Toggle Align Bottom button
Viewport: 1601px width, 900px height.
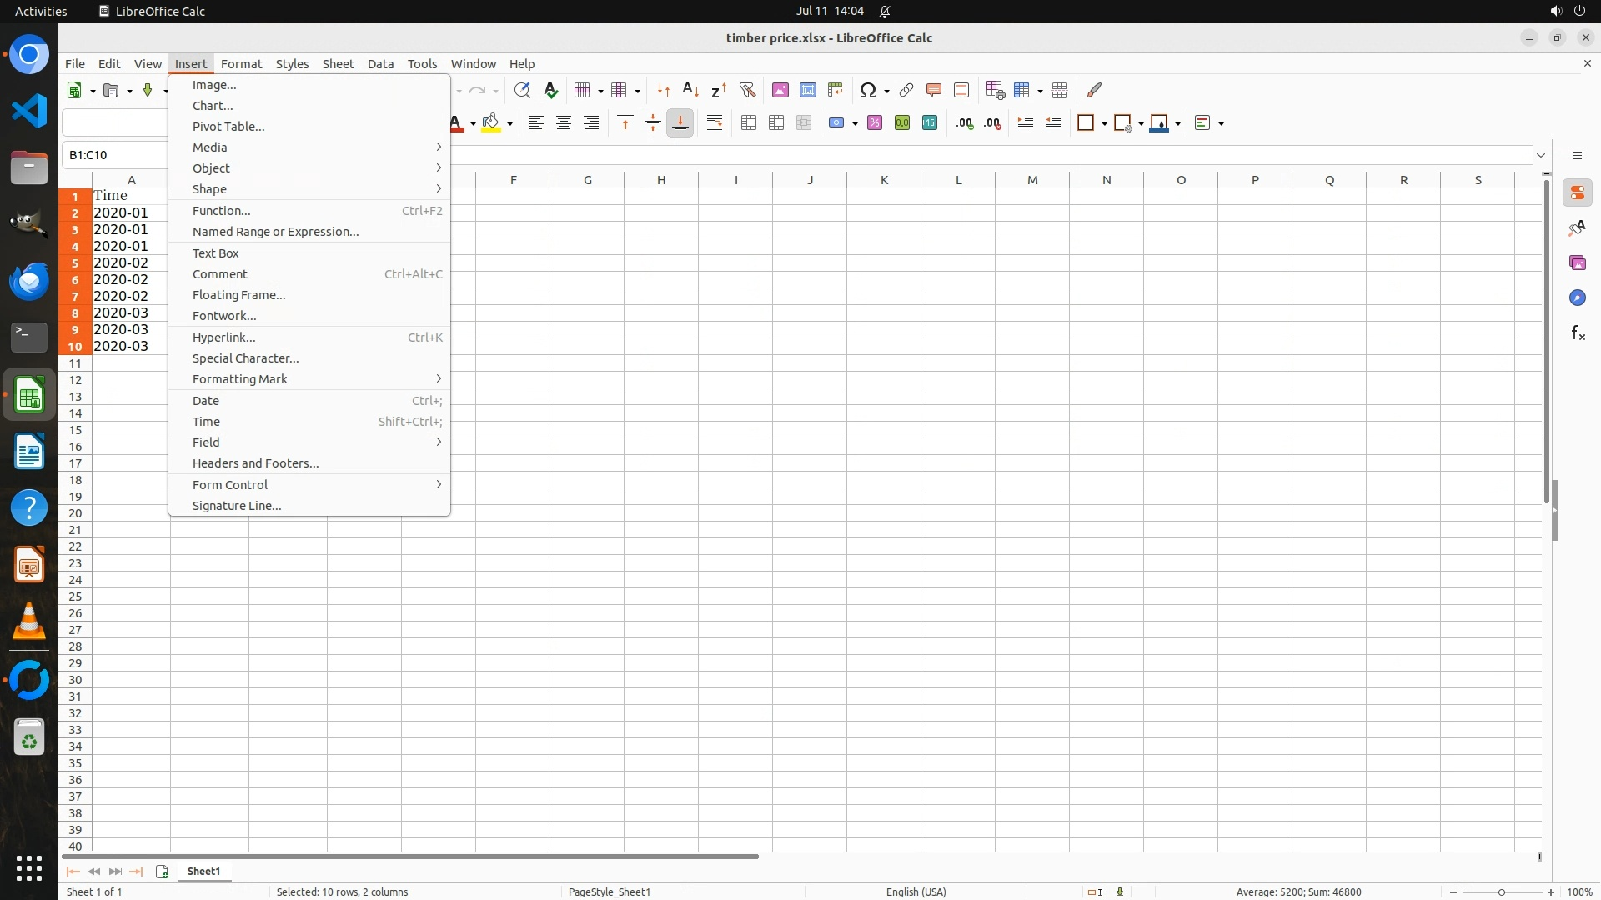click(x=680, y=123)
